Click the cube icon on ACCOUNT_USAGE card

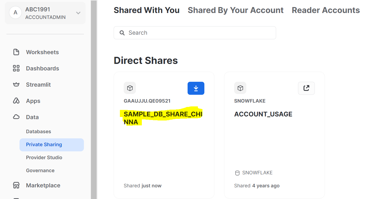240,88
